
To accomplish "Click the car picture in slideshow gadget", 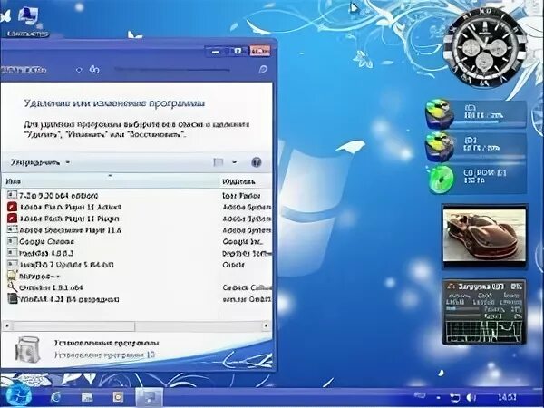I will [484, 235].
